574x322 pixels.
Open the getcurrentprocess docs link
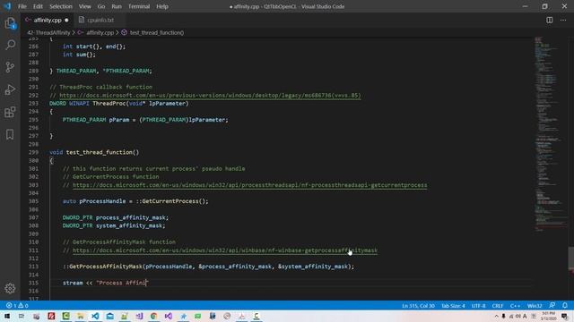pos(249,185)
